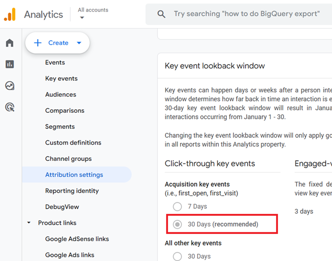Open Google AdSense links
The width and height of the screenshot is (332, 261).
tap(77, 239)
